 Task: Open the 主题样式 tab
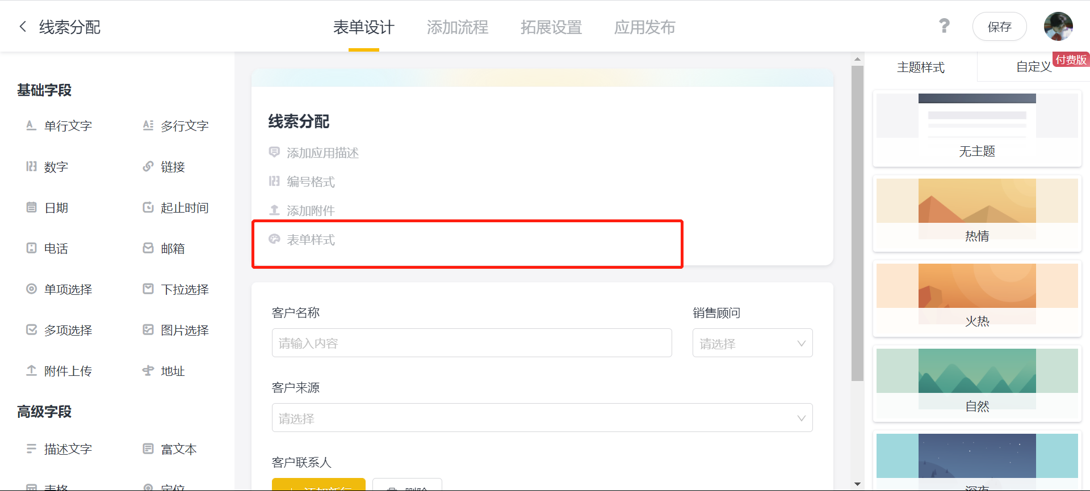click(921, 67)
